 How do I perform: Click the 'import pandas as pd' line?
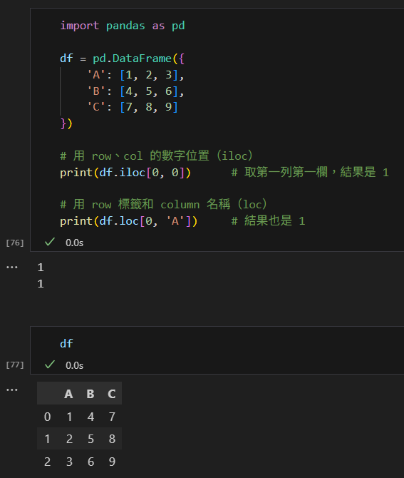123,26
